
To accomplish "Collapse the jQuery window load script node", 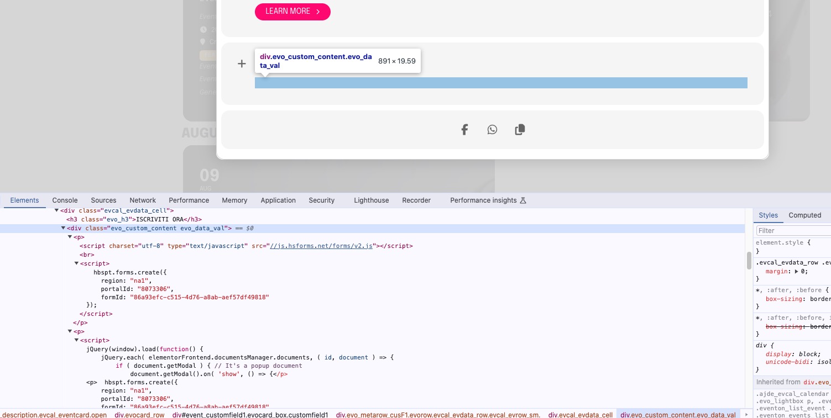I will 77,340.
